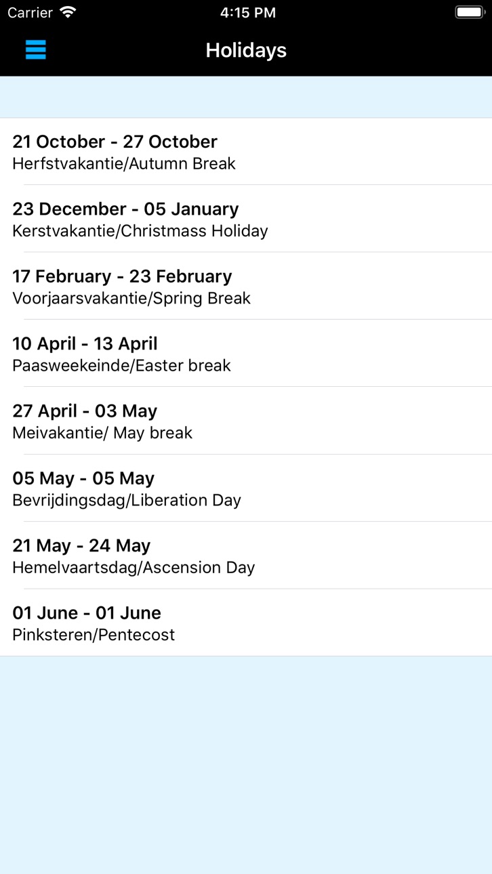Tap the 23 December - 05 January date
492x874 pixels.
point(125,209)
